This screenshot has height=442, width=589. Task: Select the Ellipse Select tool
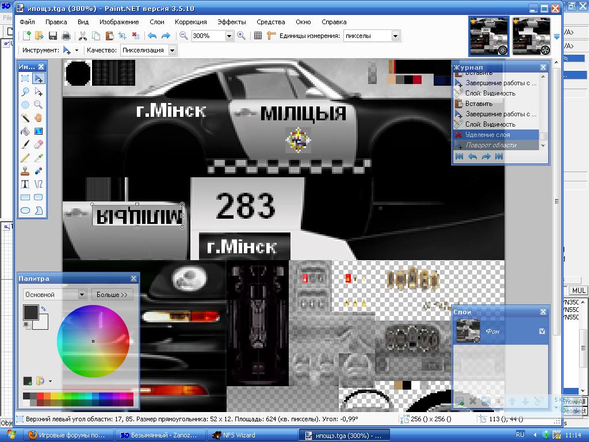point(25,105)
